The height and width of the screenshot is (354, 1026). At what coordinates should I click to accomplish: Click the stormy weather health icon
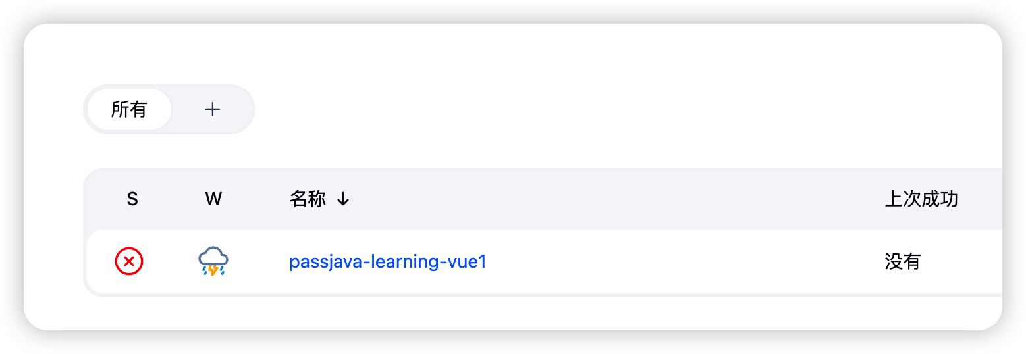pyautogui.click(x=213, y=262)
